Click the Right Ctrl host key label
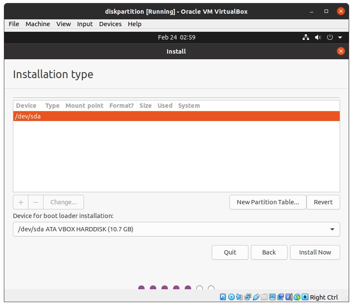Image resolution: width=353 pixels, height=306 pixels. click(x=324, y=297)
